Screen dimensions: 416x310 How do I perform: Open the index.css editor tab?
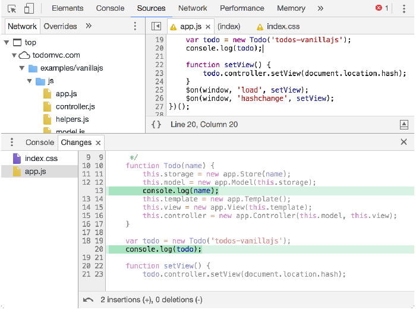(283, 27)
